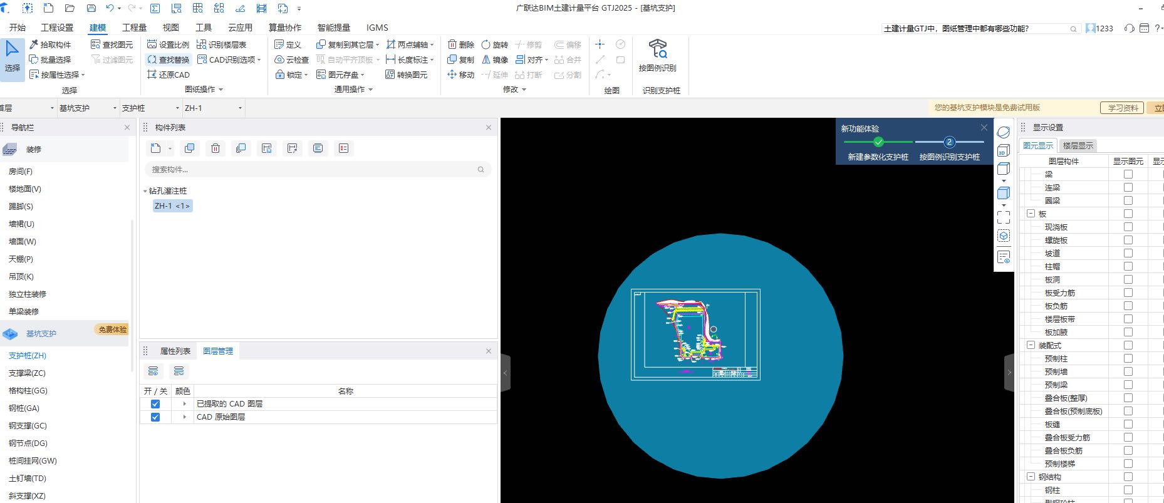Switch to 属性列表 tab
The height and width of the screenshot is (503, 1164).
coord(175,351)
